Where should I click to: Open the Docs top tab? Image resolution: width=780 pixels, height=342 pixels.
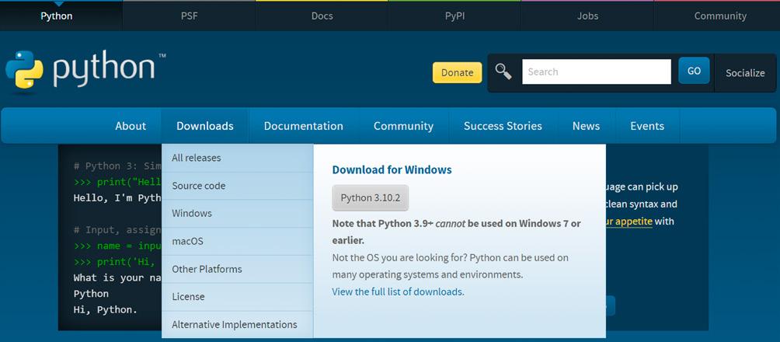pyautogui.click(x=322, y=16)
